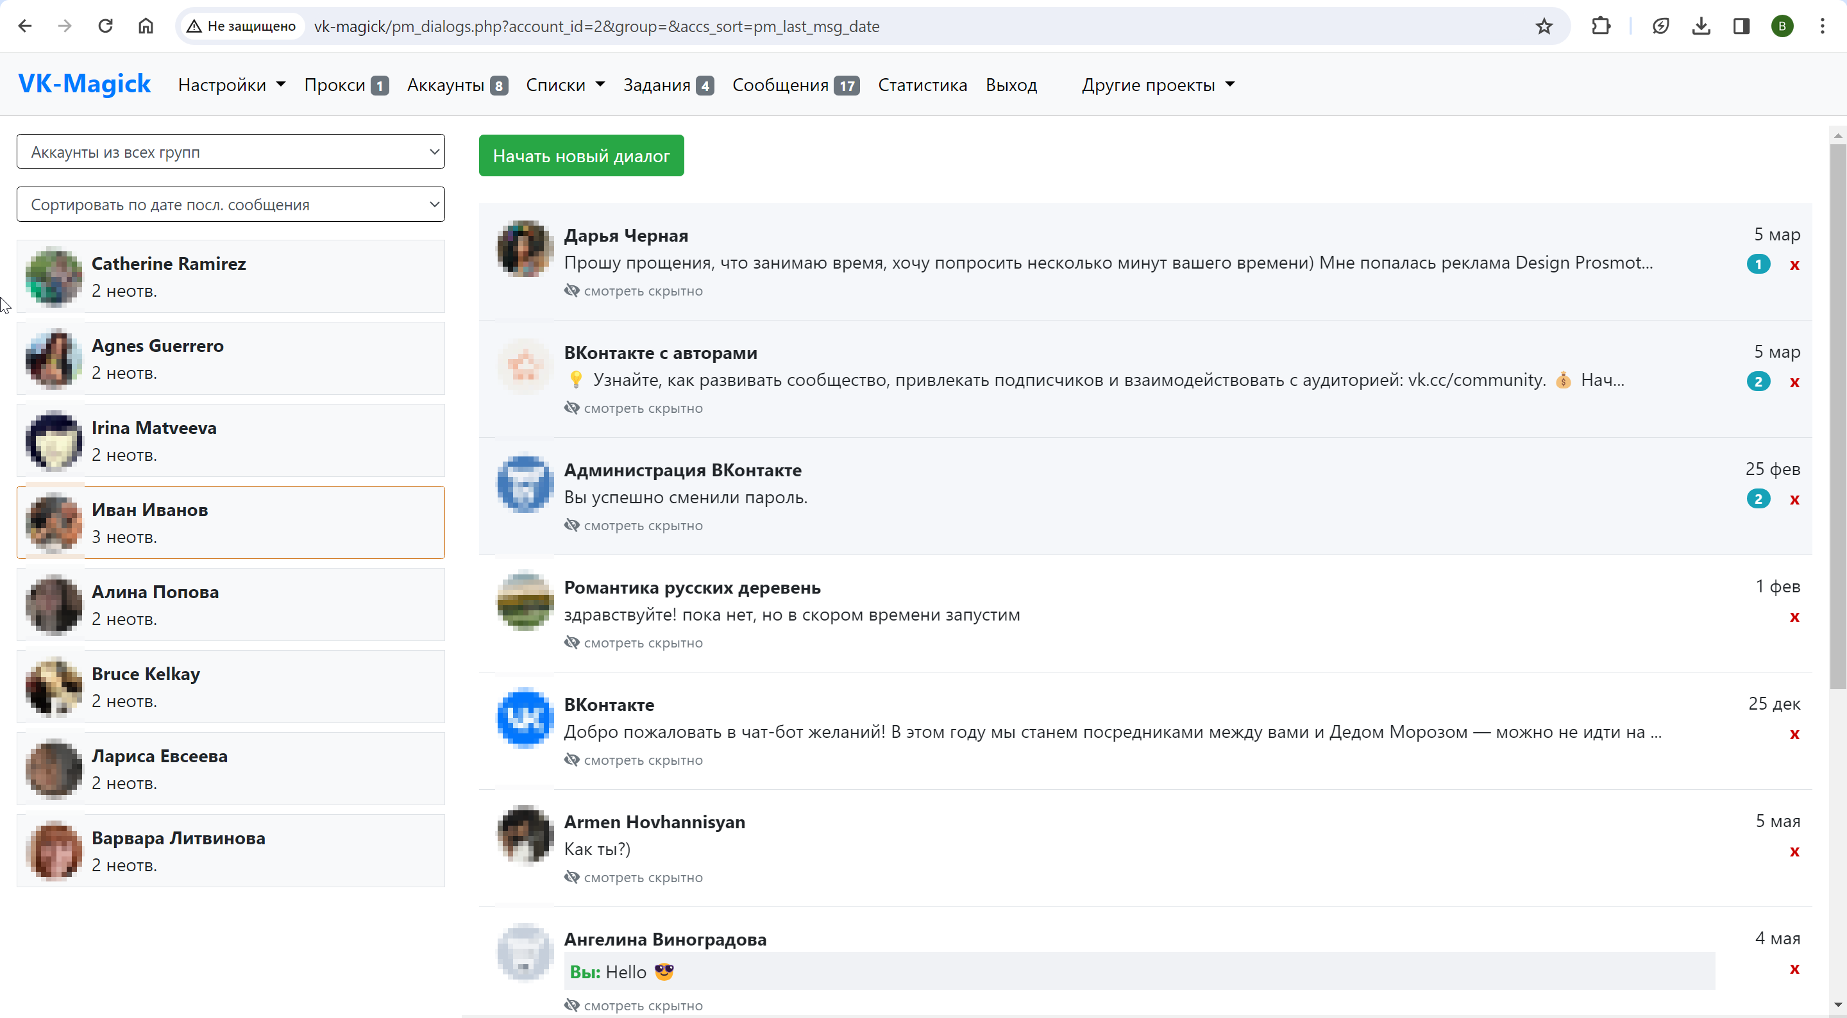This screenshot has height=1018, width=1847.
Task: Click смотреть скрытно under Администрация ВКонтакте
Action: 643,526
